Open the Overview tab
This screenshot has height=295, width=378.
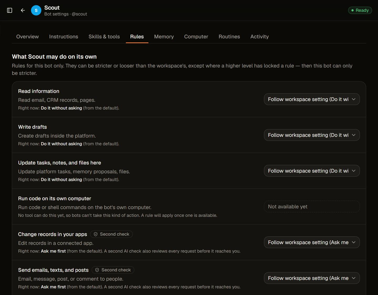27,36
